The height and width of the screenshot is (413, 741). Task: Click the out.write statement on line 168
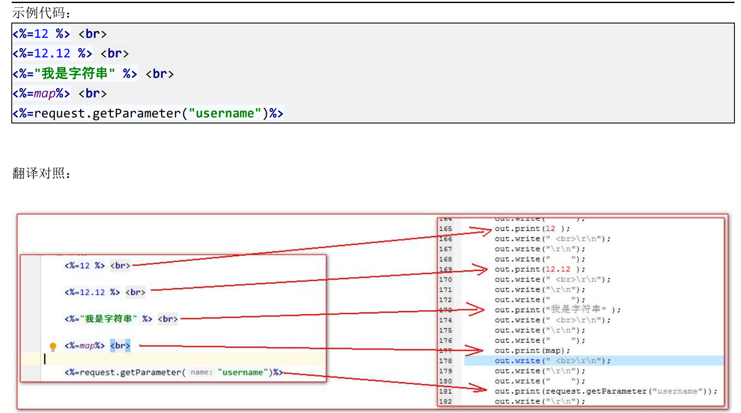(x=540, y=259)
